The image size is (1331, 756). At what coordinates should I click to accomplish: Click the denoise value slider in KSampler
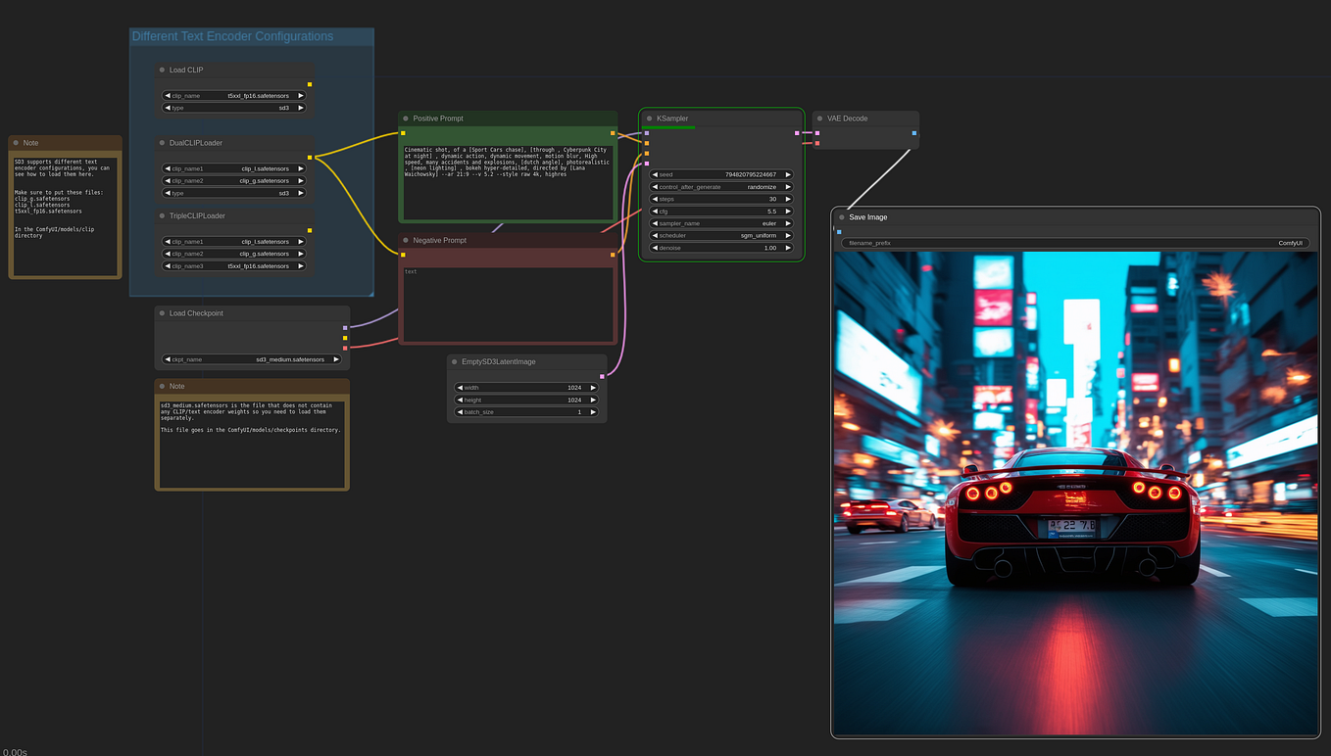[x=720, y=248]
